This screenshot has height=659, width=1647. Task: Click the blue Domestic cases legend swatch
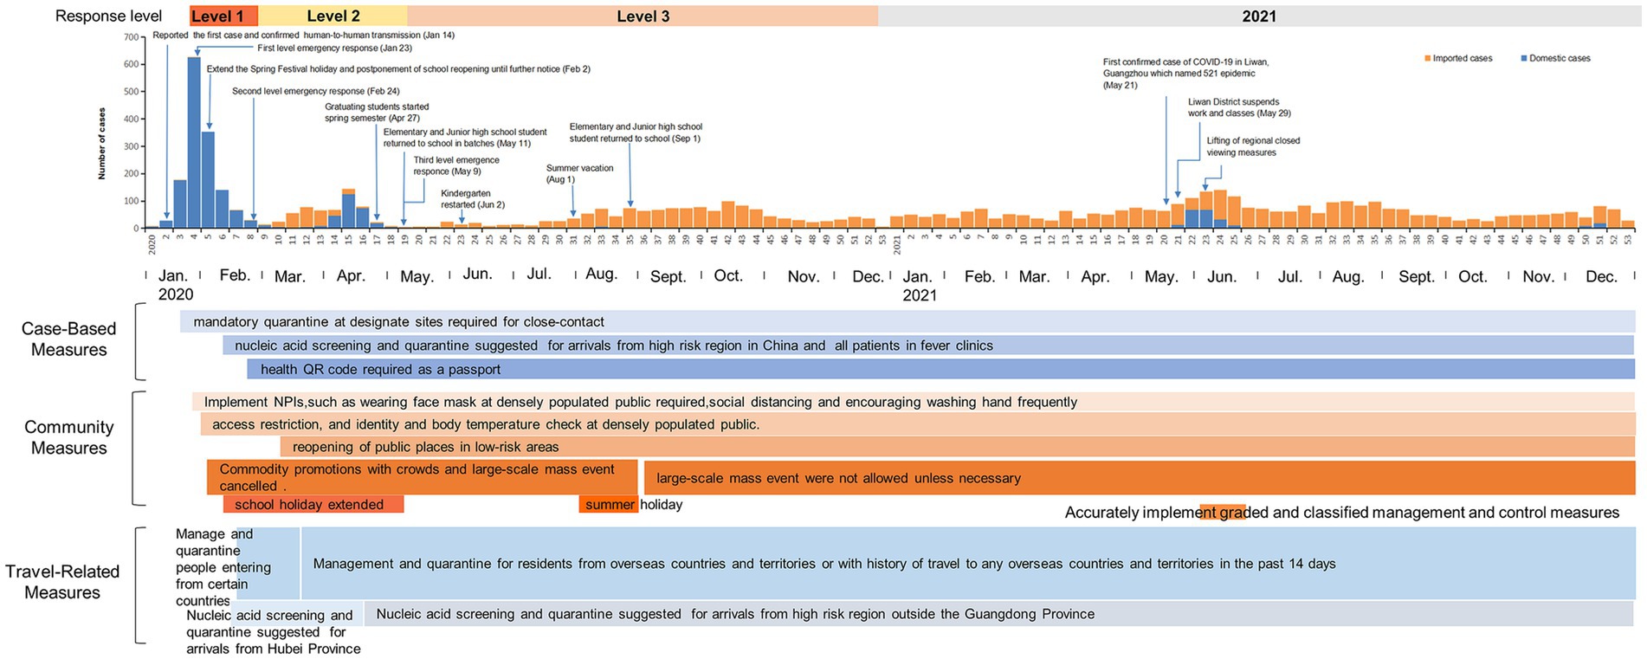1524,59
